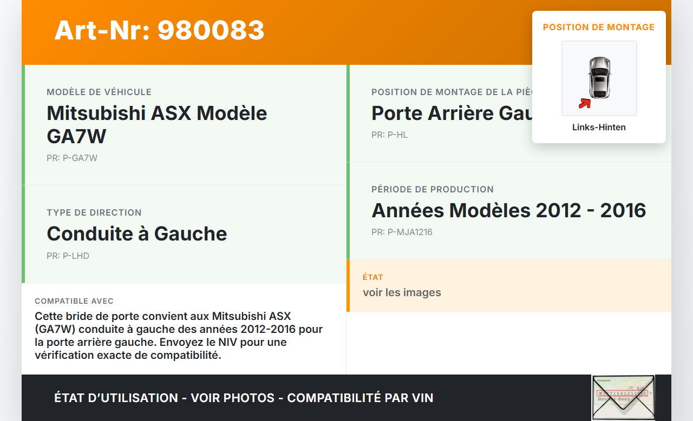Image resolution: width=693 pixels, height=421 pixels.
Task: Open the VIN envelope icon
Action: [623, 398]
